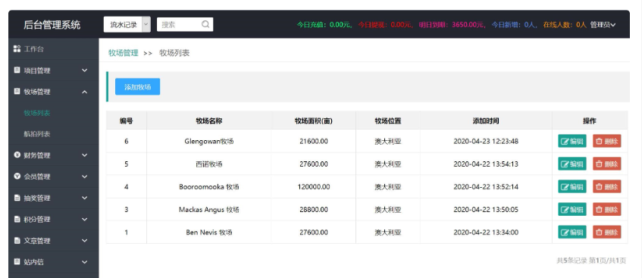Click the 2020-04-22 13:34:00 timestamp
Viewport: 642px width, 278px height.
point(486,232)
